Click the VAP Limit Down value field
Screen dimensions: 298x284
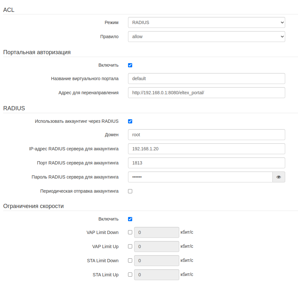(157, 232)
